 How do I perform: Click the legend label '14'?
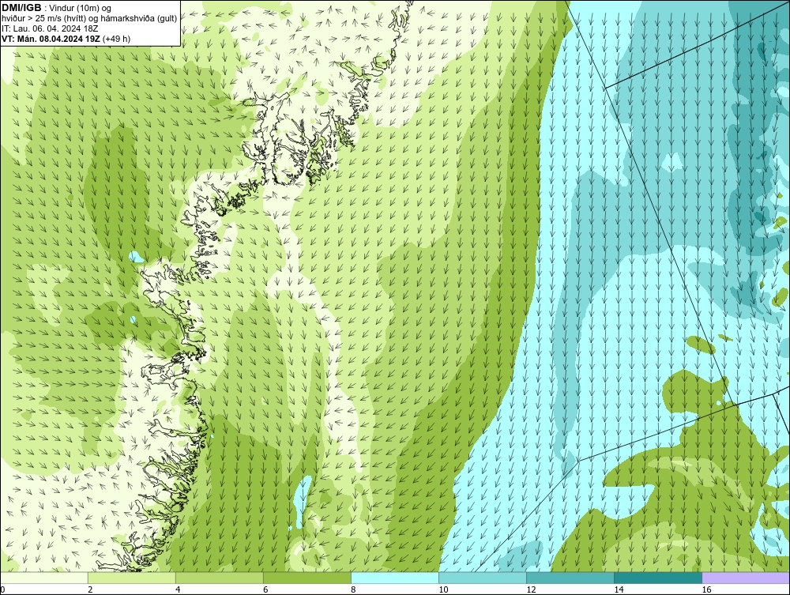[619, 589]
